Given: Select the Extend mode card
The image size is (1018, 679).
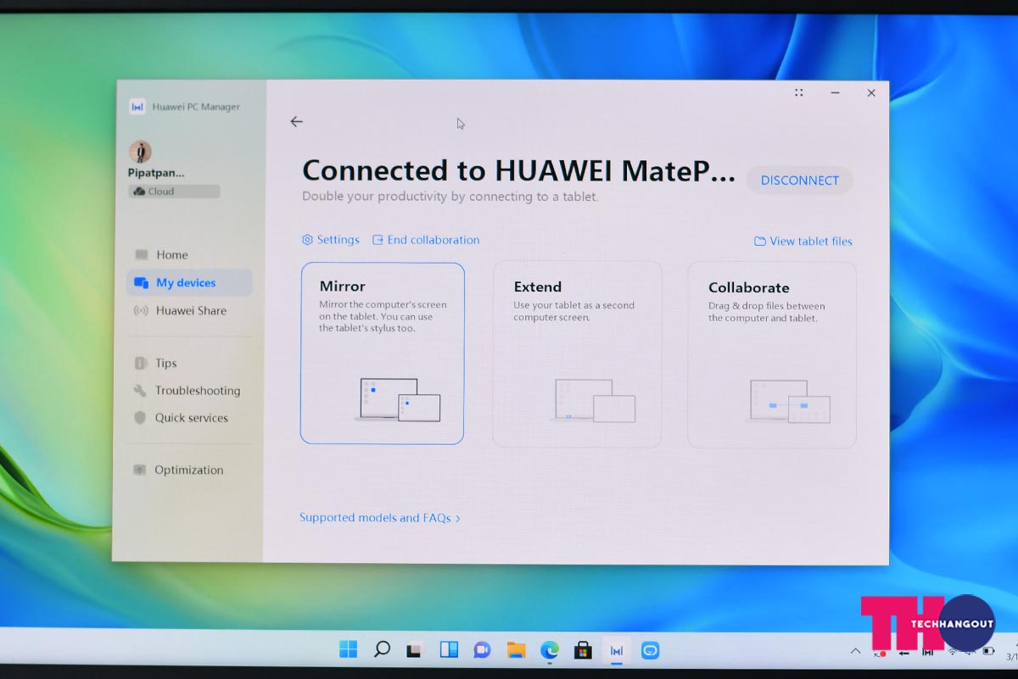Looking at the screenshot, I should pyautogui.click(x=577, y=354).
